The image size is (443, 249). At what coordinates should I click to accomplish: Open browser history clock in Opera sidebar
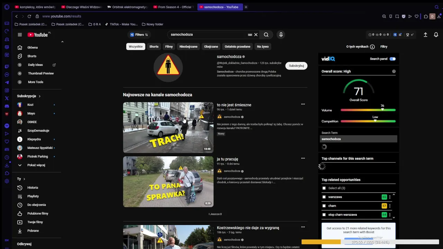coord(7,157)
